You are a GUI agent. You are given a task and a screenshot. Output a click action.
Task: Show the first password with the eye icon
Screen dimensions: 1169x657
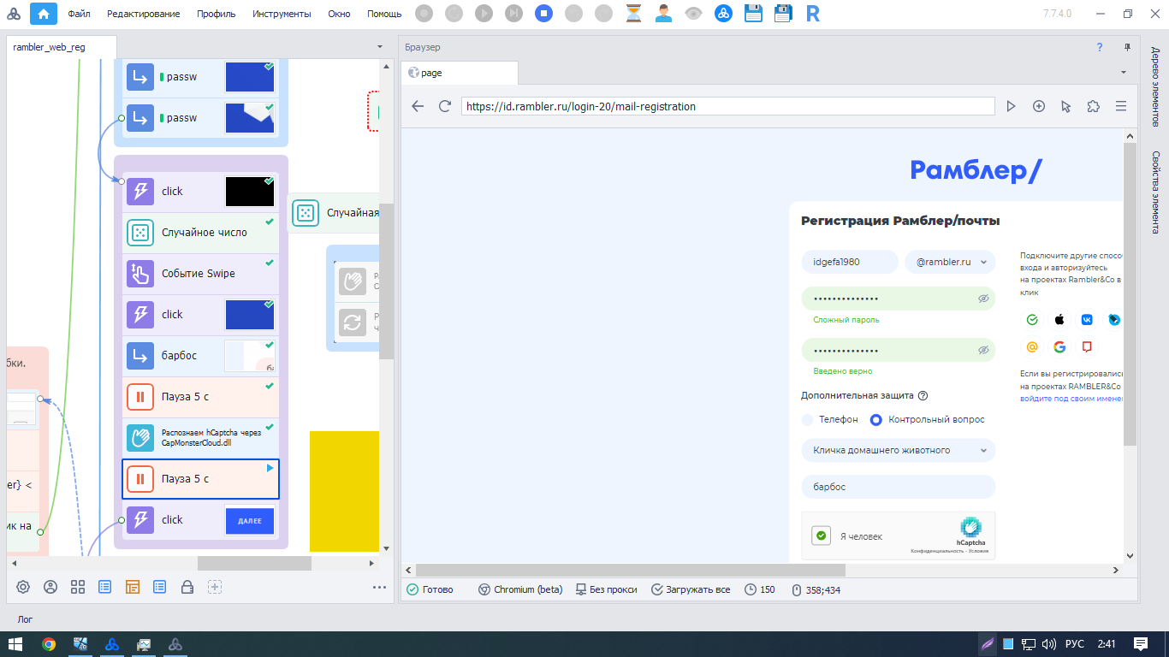(x=983, y=299)
